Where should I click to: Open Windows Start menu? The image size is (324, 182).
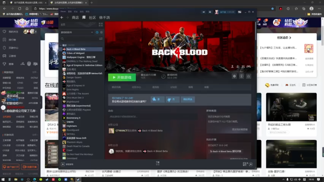pyautogui.click(x=3, y=180)
